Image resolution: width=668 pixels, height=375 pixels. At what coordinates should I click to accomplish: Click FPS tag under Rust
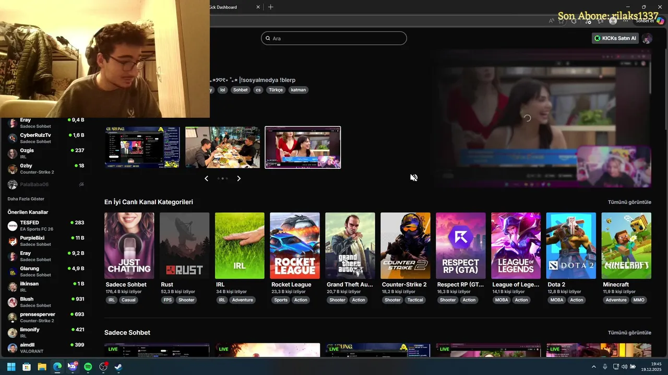pyautogui.click(x=168, y=300)
